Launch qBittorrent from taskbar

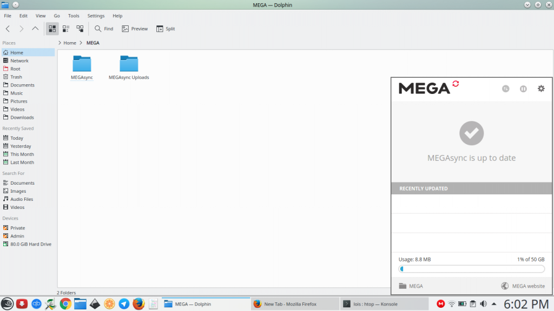pyautogui.click(x=36, y=303)
